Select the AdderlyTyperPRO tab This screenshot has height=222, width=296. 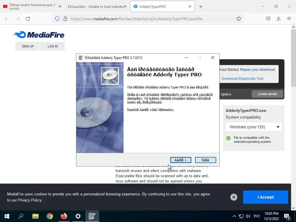click(162, 6)
